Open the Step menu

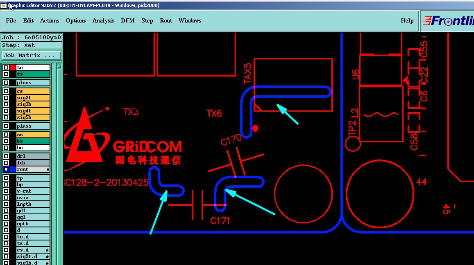click(x=147, y=20)
